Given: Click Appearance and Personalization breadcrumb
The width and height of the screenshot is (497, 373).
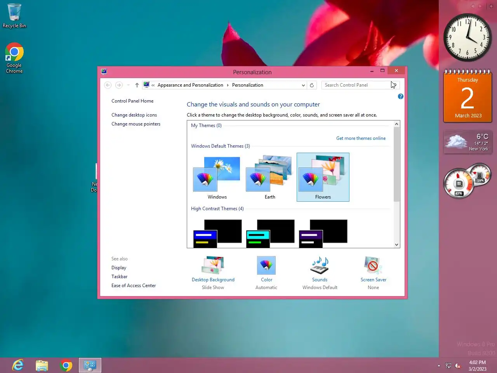Looking at the screenshot, I should pyautogui.click(x=190, y=85).
